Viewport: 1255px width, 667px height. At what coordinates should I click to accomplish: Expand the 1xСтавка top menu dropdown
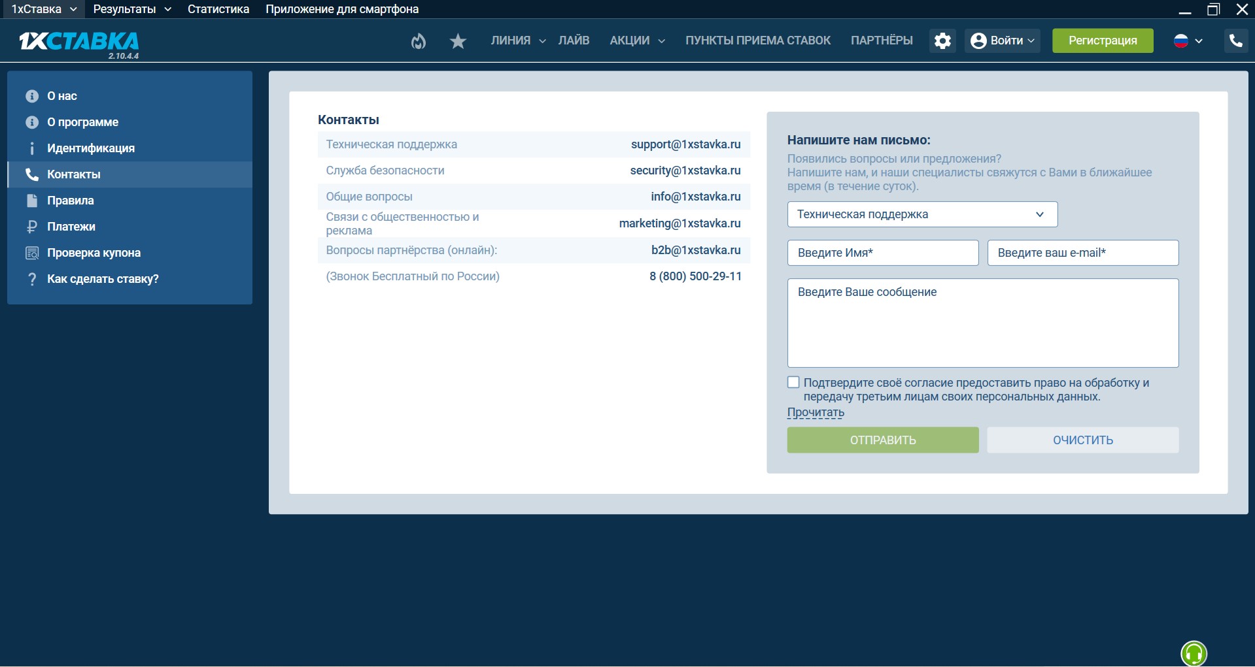pyautogui.click(x=73, y=9)
